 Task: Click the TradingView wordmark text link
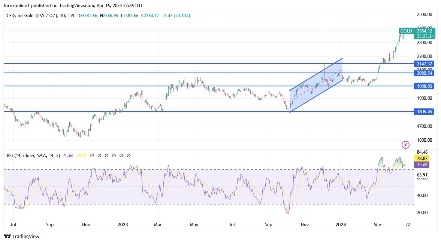point(26,236)
